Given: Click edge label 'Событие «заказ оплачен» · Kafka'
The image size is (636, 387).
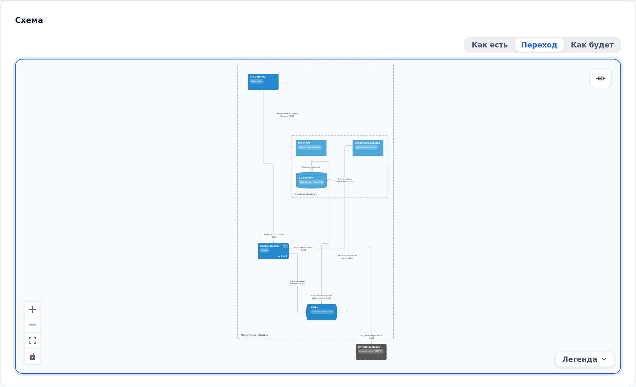Looking at the screenshot, I should (x=298, y=282).
